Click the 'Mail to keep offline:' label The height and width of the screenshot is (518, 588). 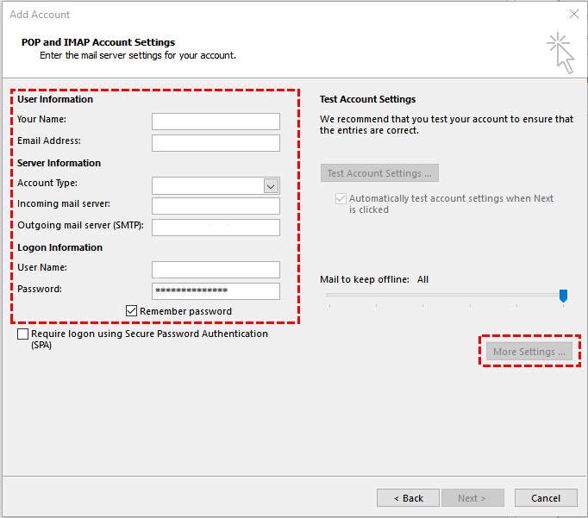tap(365, 279)
